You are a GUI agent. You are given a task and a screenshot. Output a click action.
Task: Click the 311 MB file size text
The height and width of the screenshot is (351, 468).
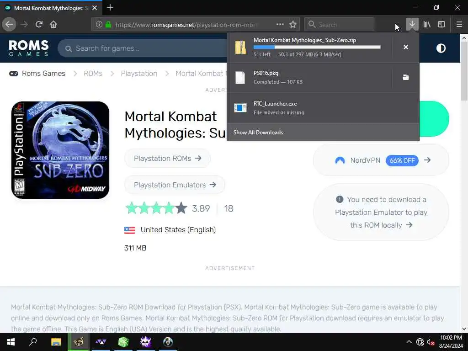[x=135, y=248]
